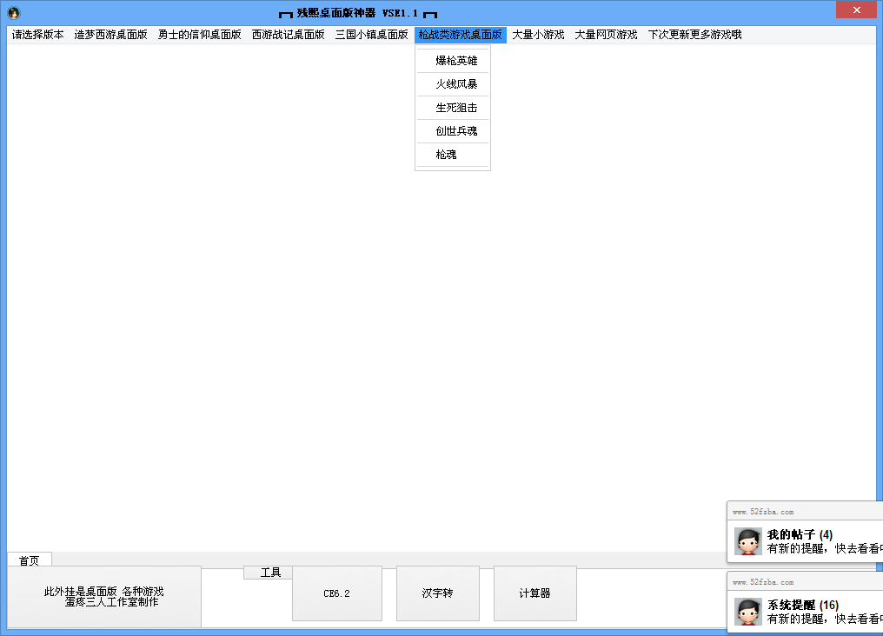This screenshot has width=883, height=636.
Task: Open the 三国小镇桌面版 menu
Action: (371, 35)
